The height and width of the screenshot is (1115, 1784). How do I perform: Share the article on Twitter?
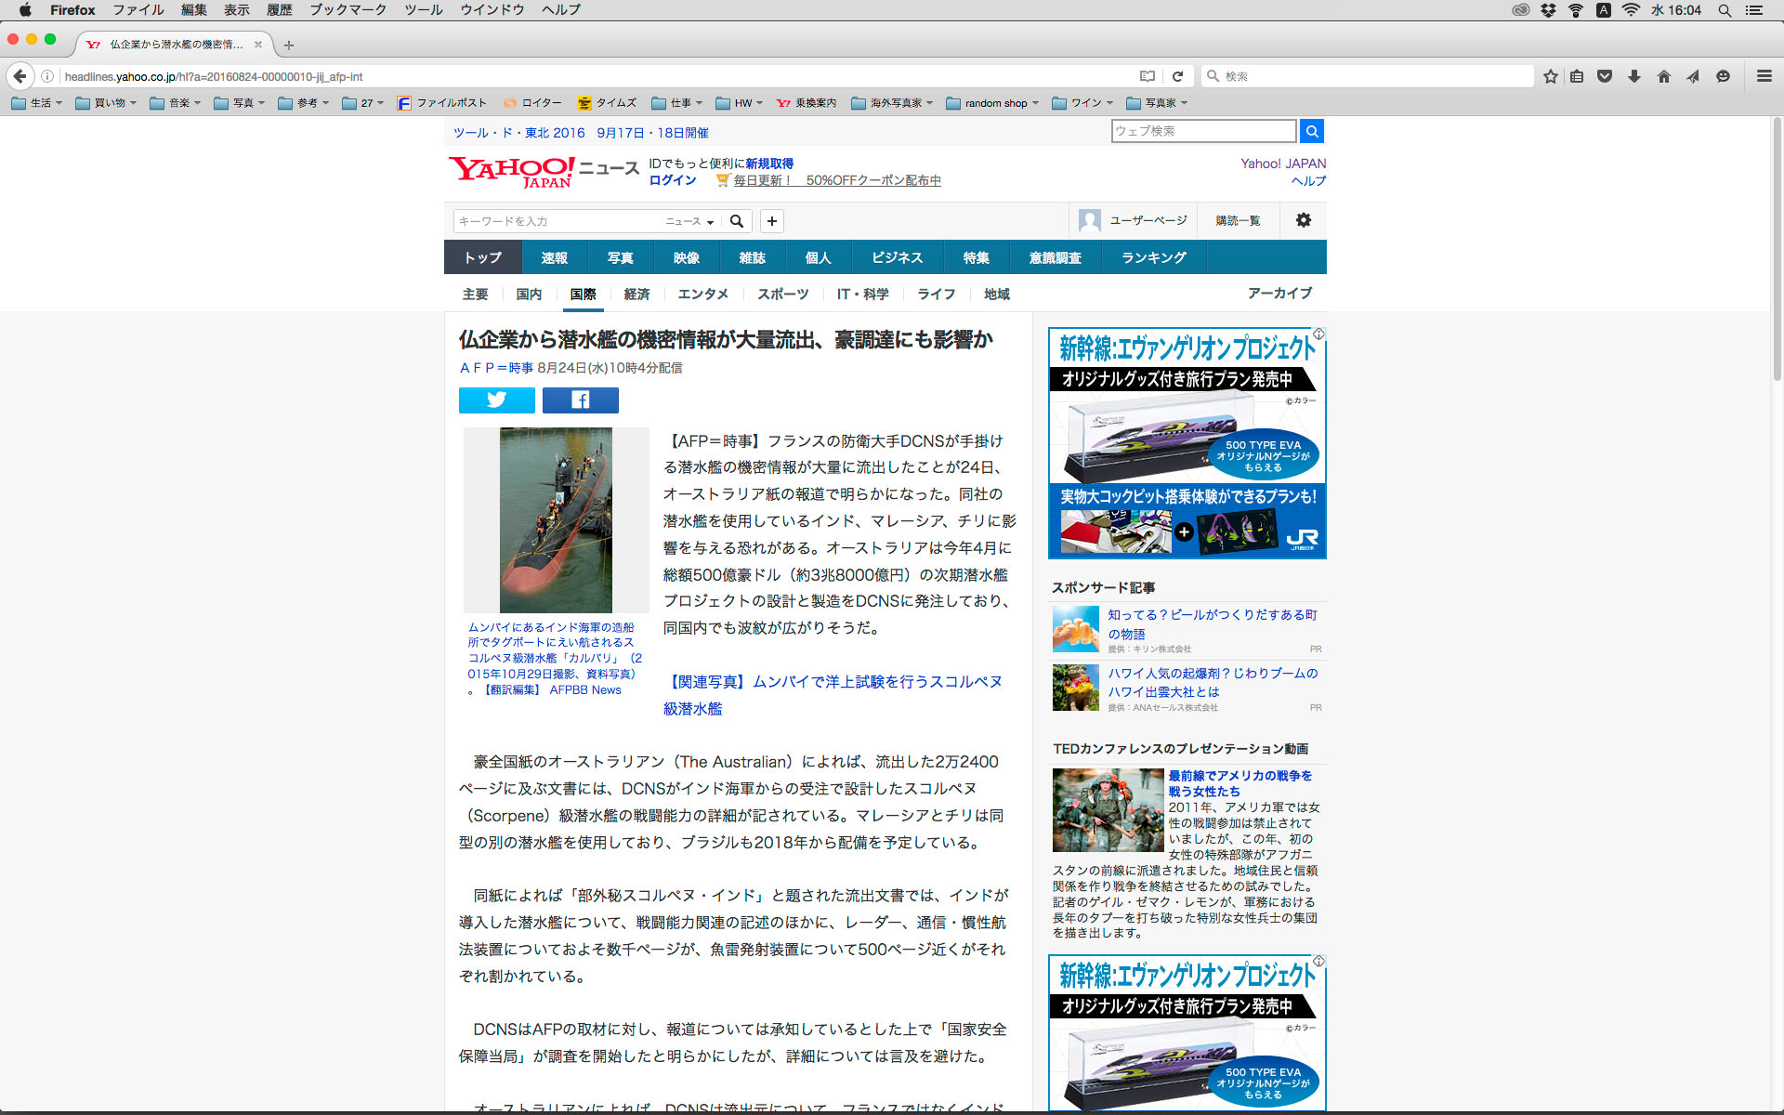point(496,400)
